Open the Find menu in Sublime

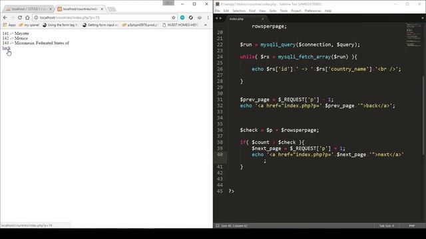click(252, 11)
